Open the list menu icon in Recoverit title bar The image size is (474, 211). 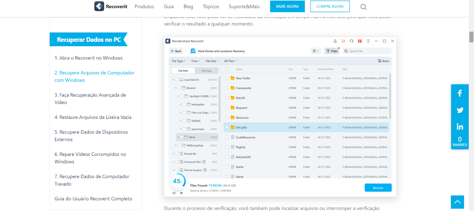click(368, 41)
